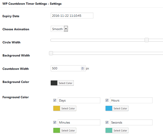Click the Circle Width slider handle
This screenshot has width=163, height=138.
pyautogui.click(x=147, y=40)
